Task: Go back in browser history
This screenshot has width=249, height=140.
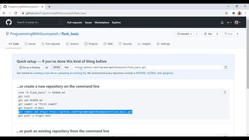Action: click(4, 13)
